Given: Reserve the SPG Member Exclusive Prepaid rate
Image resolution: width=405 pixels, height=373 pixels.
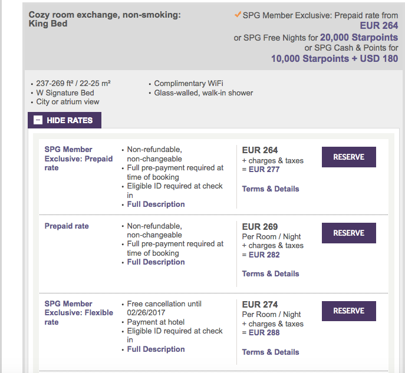Looking at the screenshot, I should (x=348, y=157).
